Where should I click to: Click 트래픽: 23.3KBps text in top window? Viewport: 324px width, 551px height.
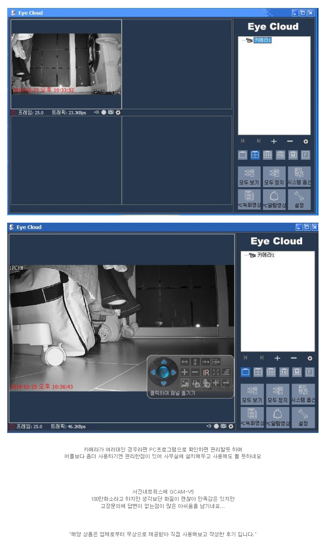pos(69,113)
